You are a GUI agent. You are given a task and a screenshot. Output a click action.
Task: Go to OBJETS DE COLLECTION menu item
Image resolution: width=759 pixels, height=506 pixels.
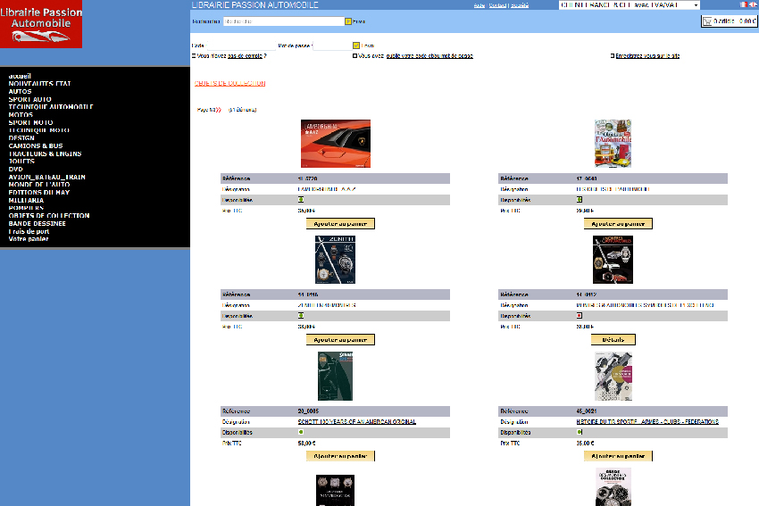click(49, 215)
